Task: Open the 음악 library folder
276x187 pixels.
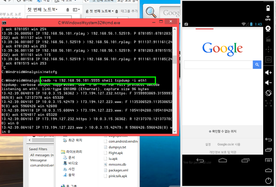Action: tap(69, 175)
